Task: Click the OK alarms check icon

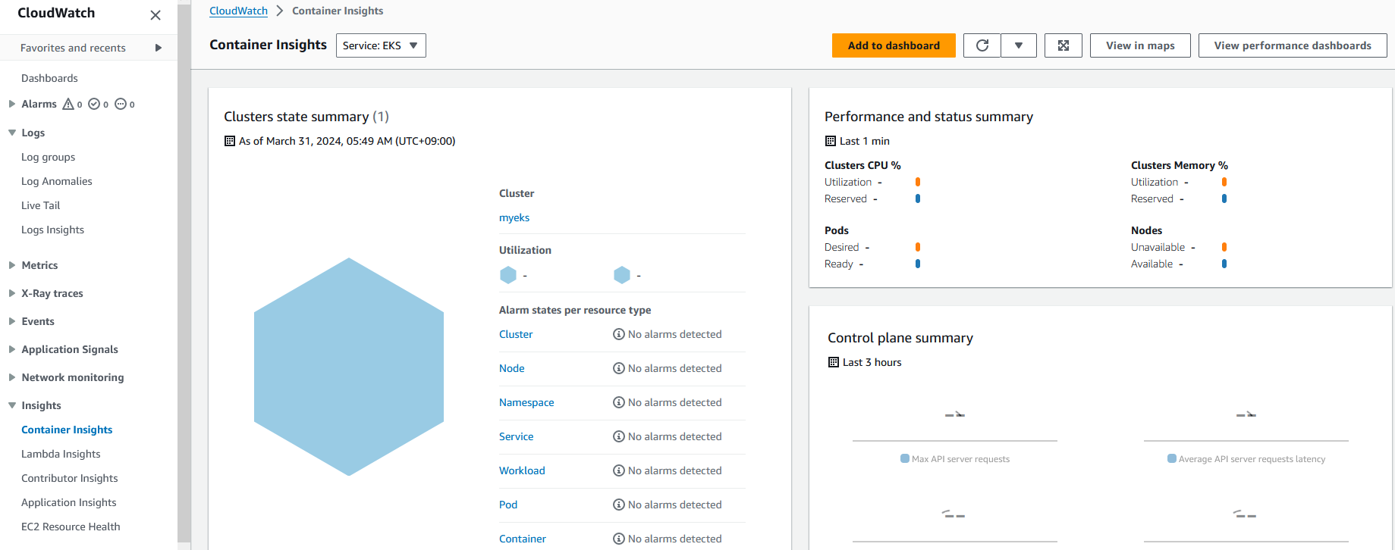Action: point(94,104)
